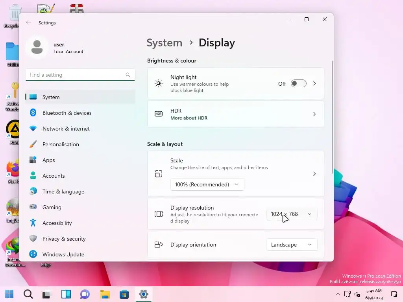Open the HDR settings row
This screenshot has width=403, height=302.
coord(235,114)
